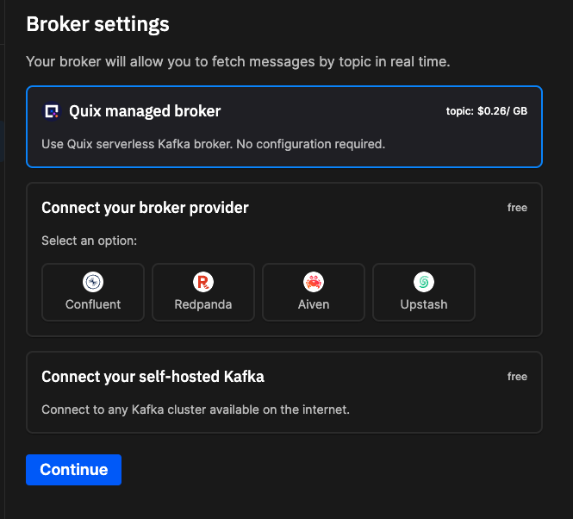Click the Aiven text label

(314, 304)
